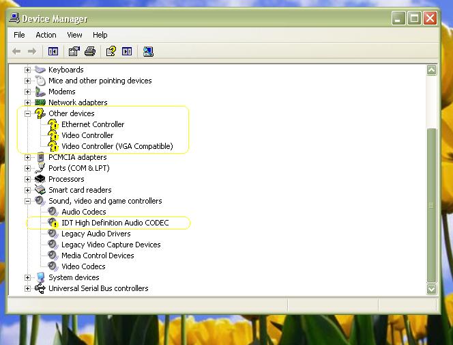The width and height of the screenshot is (453, 345).
Task: Open the View menu
Action: 74,35
